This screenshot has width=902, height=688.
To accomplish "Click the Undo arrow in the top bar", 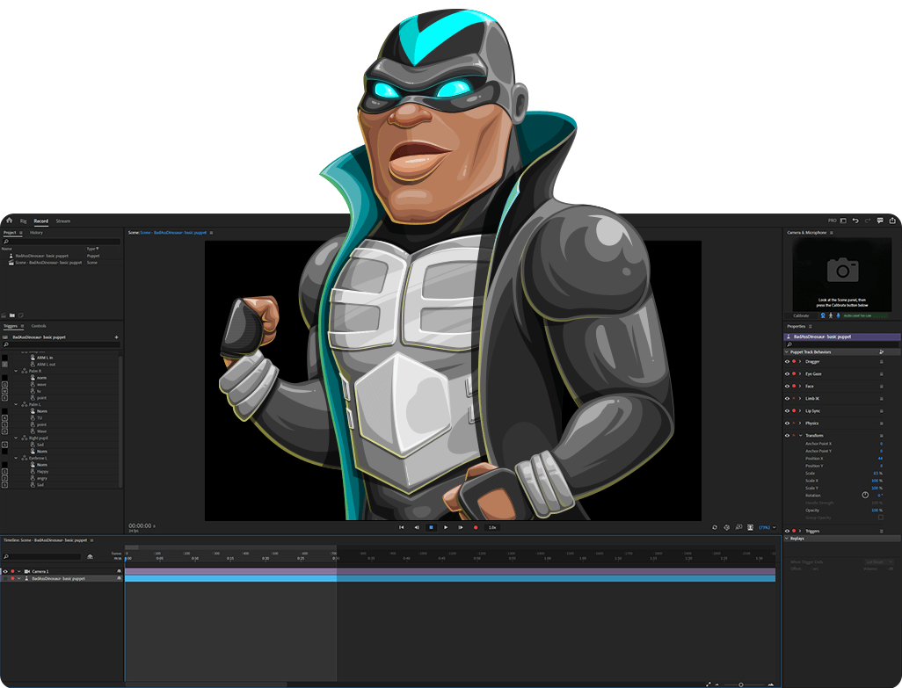I will pyautogui.click(x=855, y=221).
